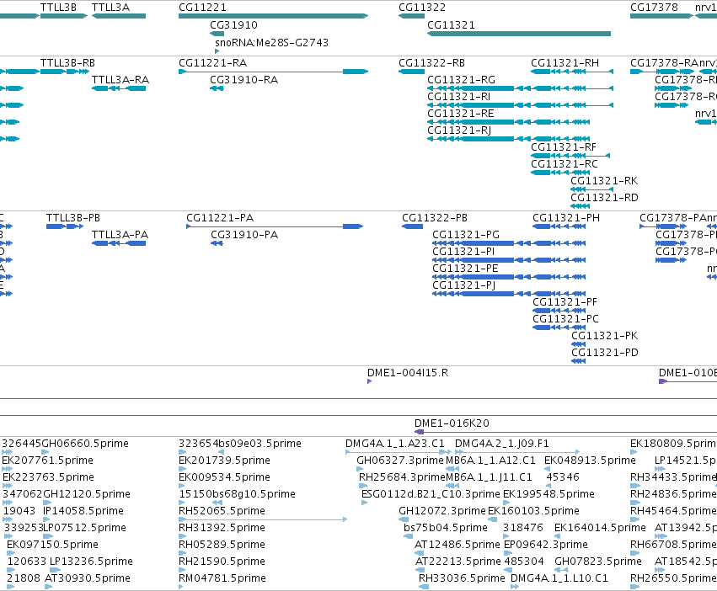Click the CG11221 gene label
Screen dimensions: 717x591
point(202,8)
